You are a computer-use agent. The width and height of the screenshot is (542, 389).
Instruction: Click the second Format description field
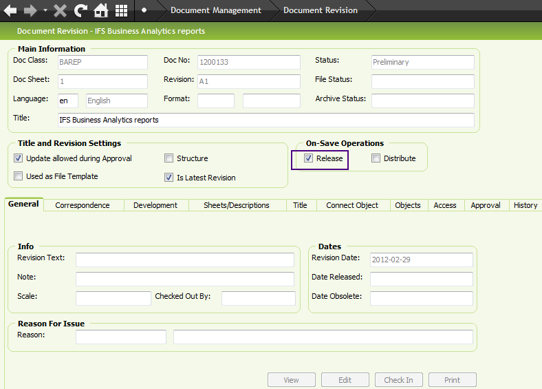tap(272, 101)
